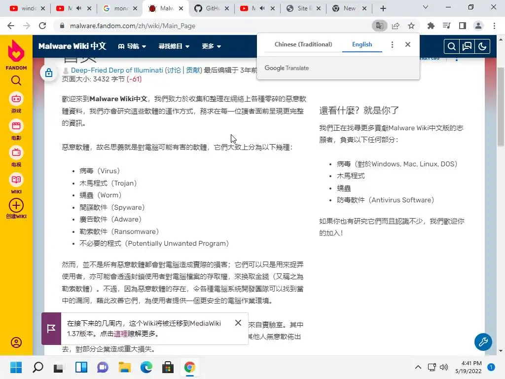Toggle dark theme moon icon
This screenshot has width=505, height=379.
click(x=482, y=47)
